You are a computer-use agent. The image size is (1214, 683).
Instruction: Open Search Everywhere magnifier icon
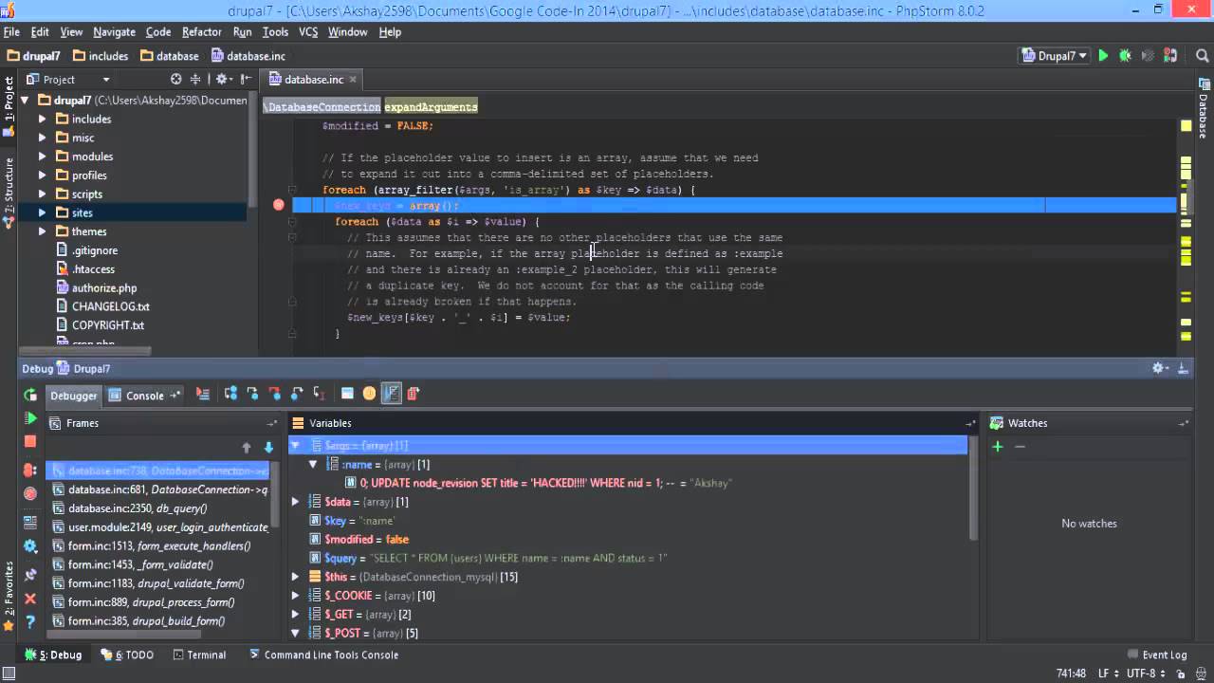1201,56
